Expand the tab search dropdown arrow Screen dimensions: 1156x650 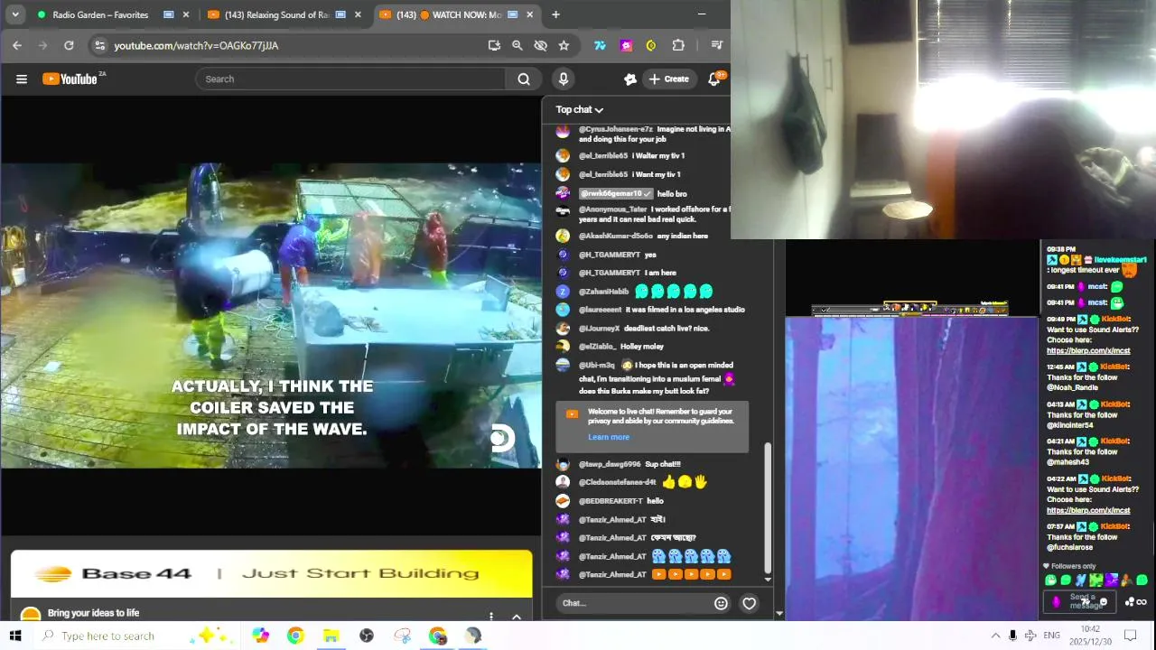pyautogui.click(x=14, y=14)
